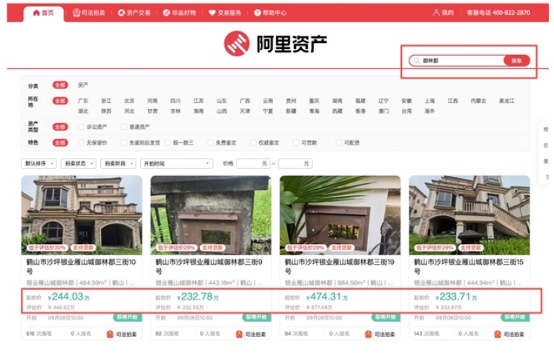Tick the 假一赔三 checkbox

pos(168,142)
